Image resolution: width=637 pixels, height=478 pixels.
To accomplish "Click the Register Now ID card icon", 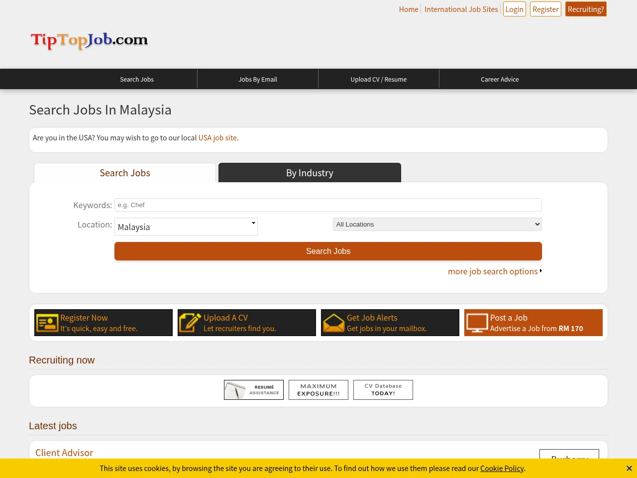I will pyautogui.click(x=47, y=323).
